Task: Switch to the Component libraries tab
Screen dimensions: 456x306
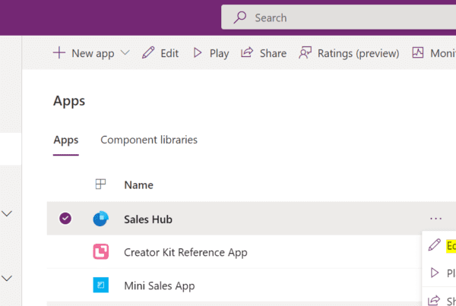Action: 149,140
